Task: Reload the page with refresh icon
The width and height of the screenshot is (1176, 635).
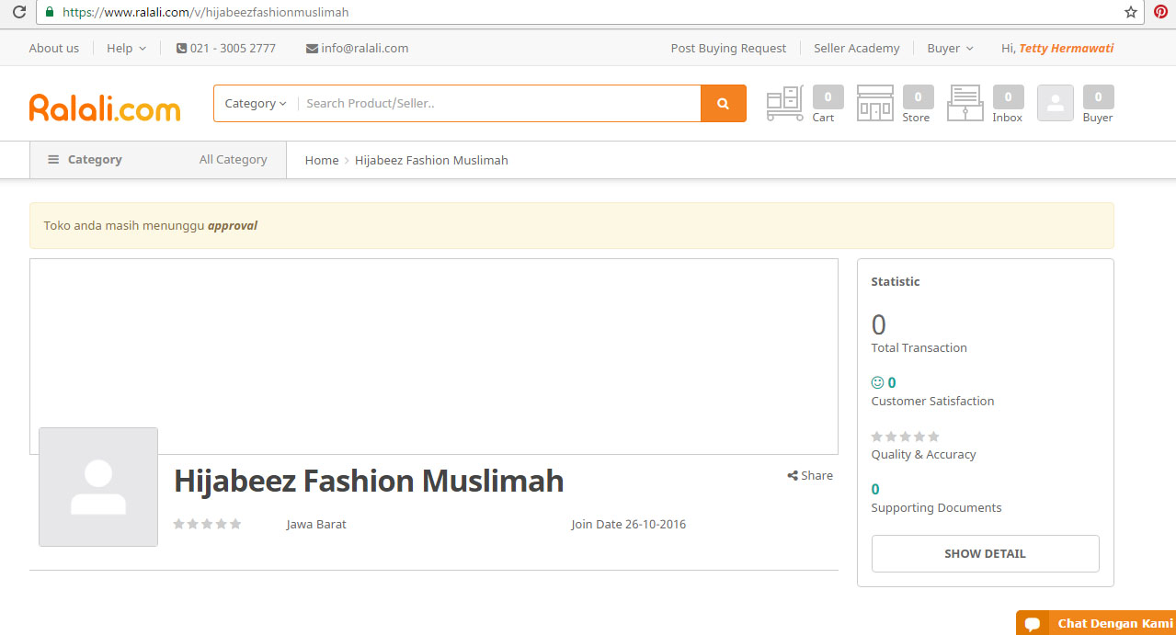Action: 18,12
